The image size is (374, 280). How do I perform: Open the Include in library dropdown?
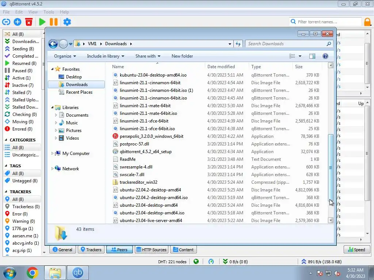coord(106,56)
